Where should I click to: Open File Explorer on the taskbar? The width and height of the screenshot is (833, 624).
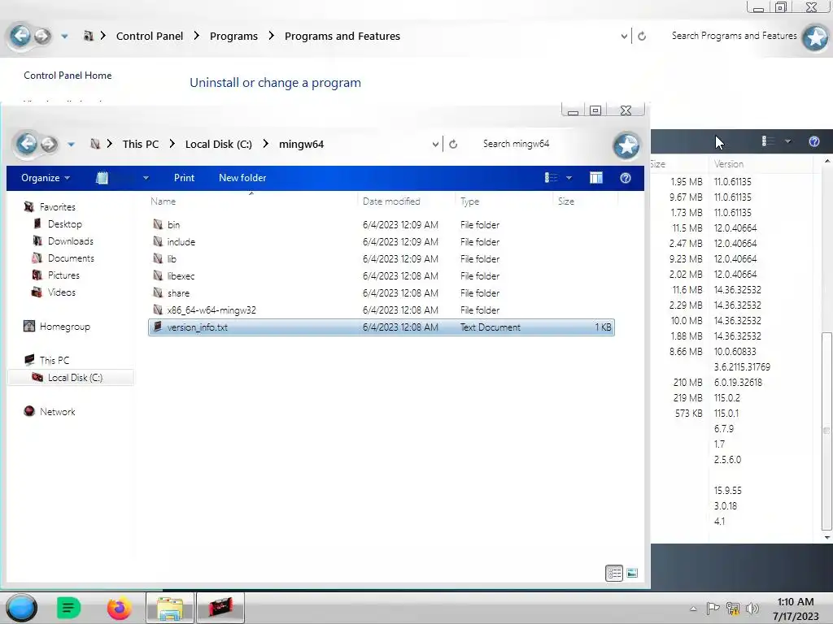point(169,608)
